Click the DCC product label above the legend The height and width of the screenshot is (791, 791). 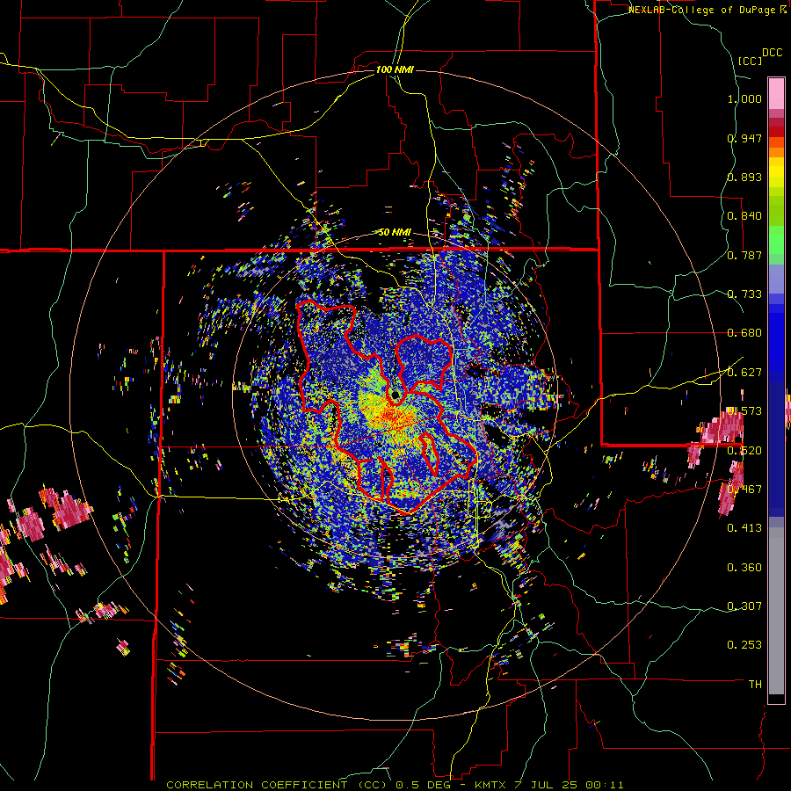click(772, 53)
